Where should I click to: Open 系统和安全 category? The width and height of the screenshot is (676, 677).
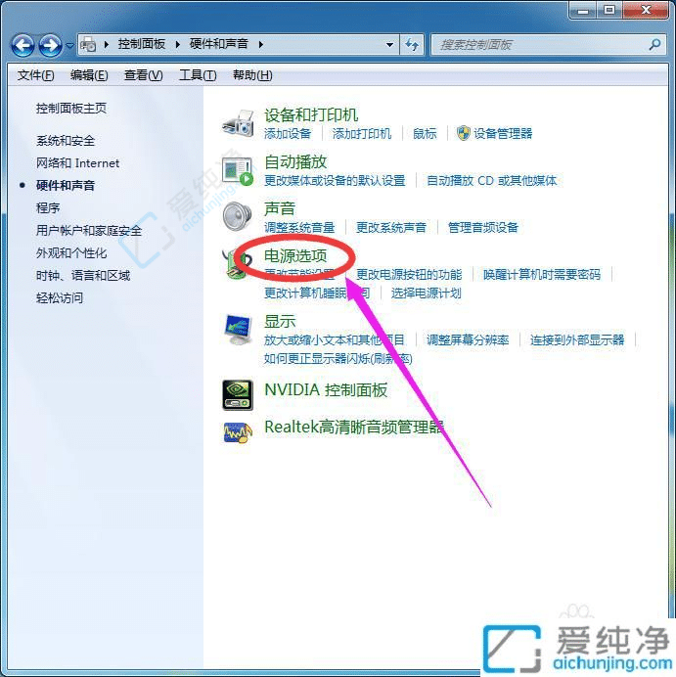coord(66,140)
